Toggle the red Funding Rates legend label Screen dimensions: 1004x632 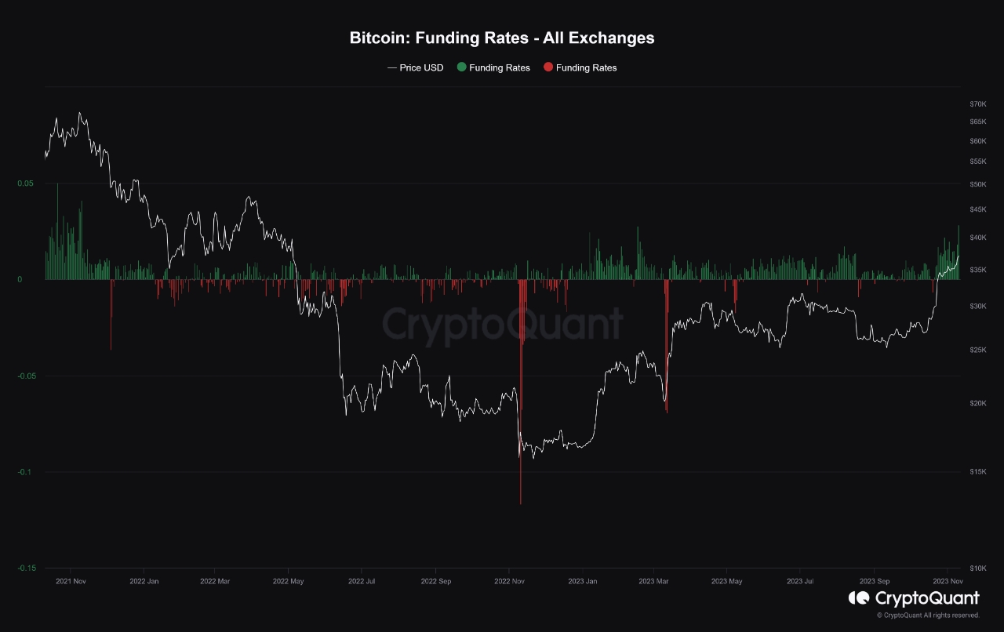[586, 67]
